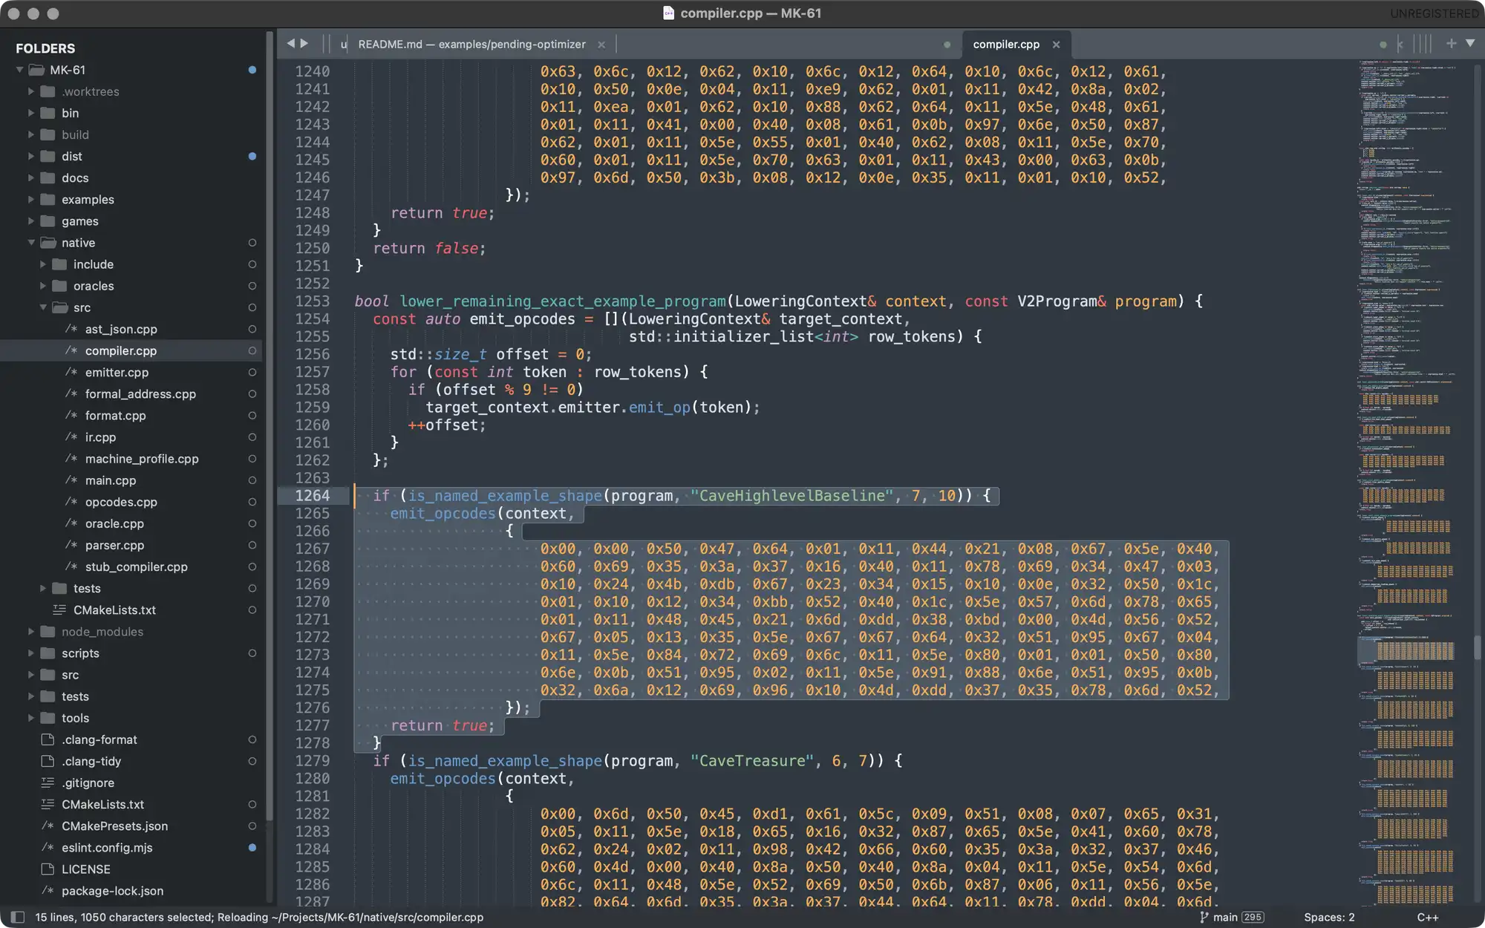Click the .gitignore file icon
The height and width of the screenshot is (928, 1485).
click(48, 782)
